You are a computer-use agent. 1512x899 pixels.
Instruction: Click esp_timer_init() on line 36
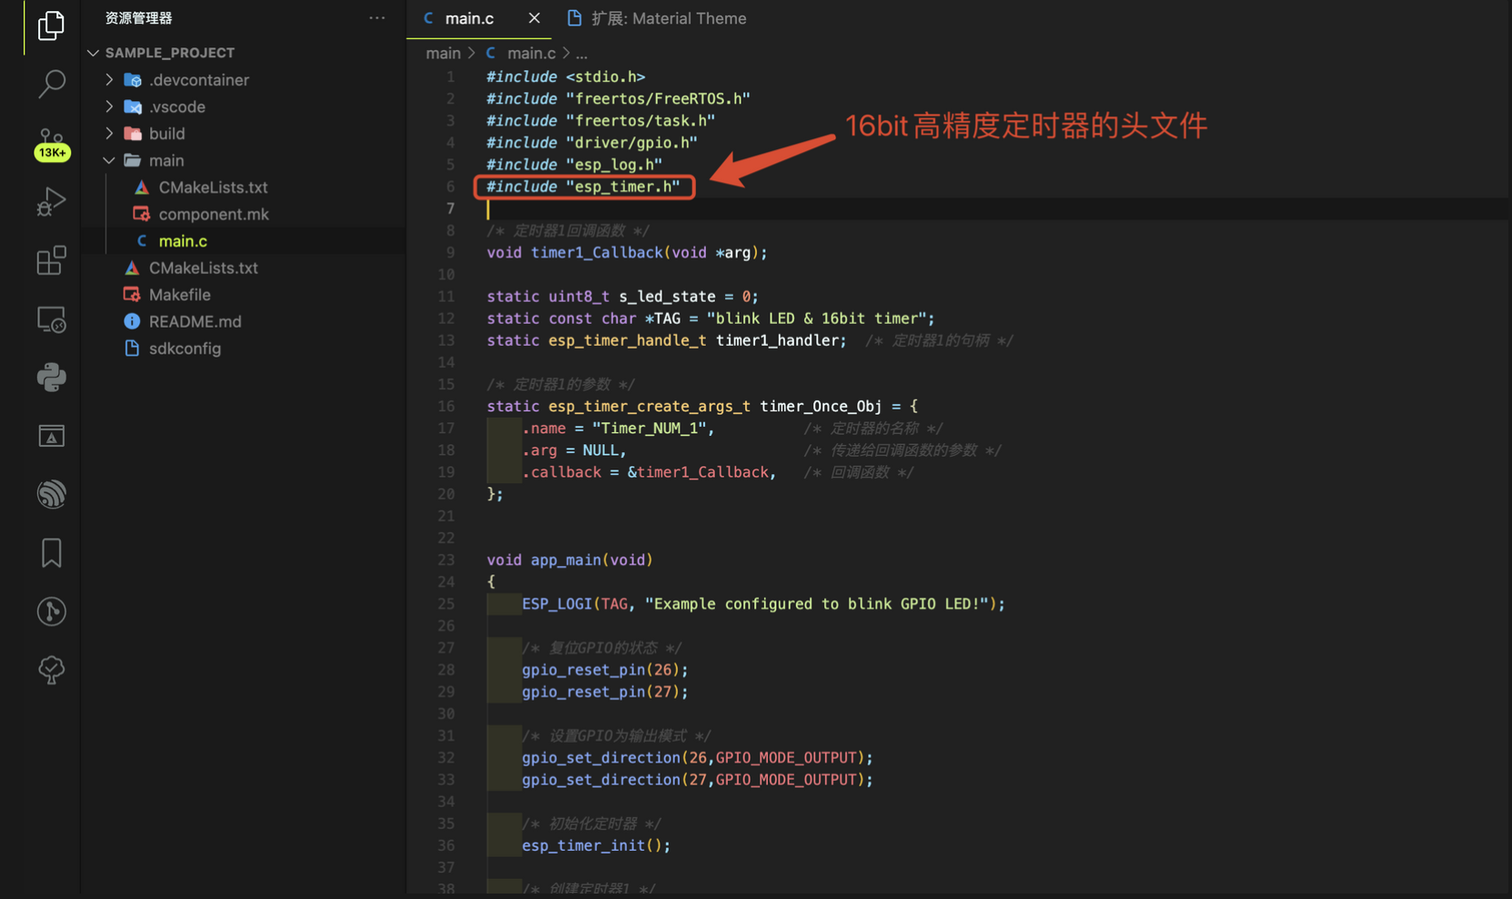[596, 845]
